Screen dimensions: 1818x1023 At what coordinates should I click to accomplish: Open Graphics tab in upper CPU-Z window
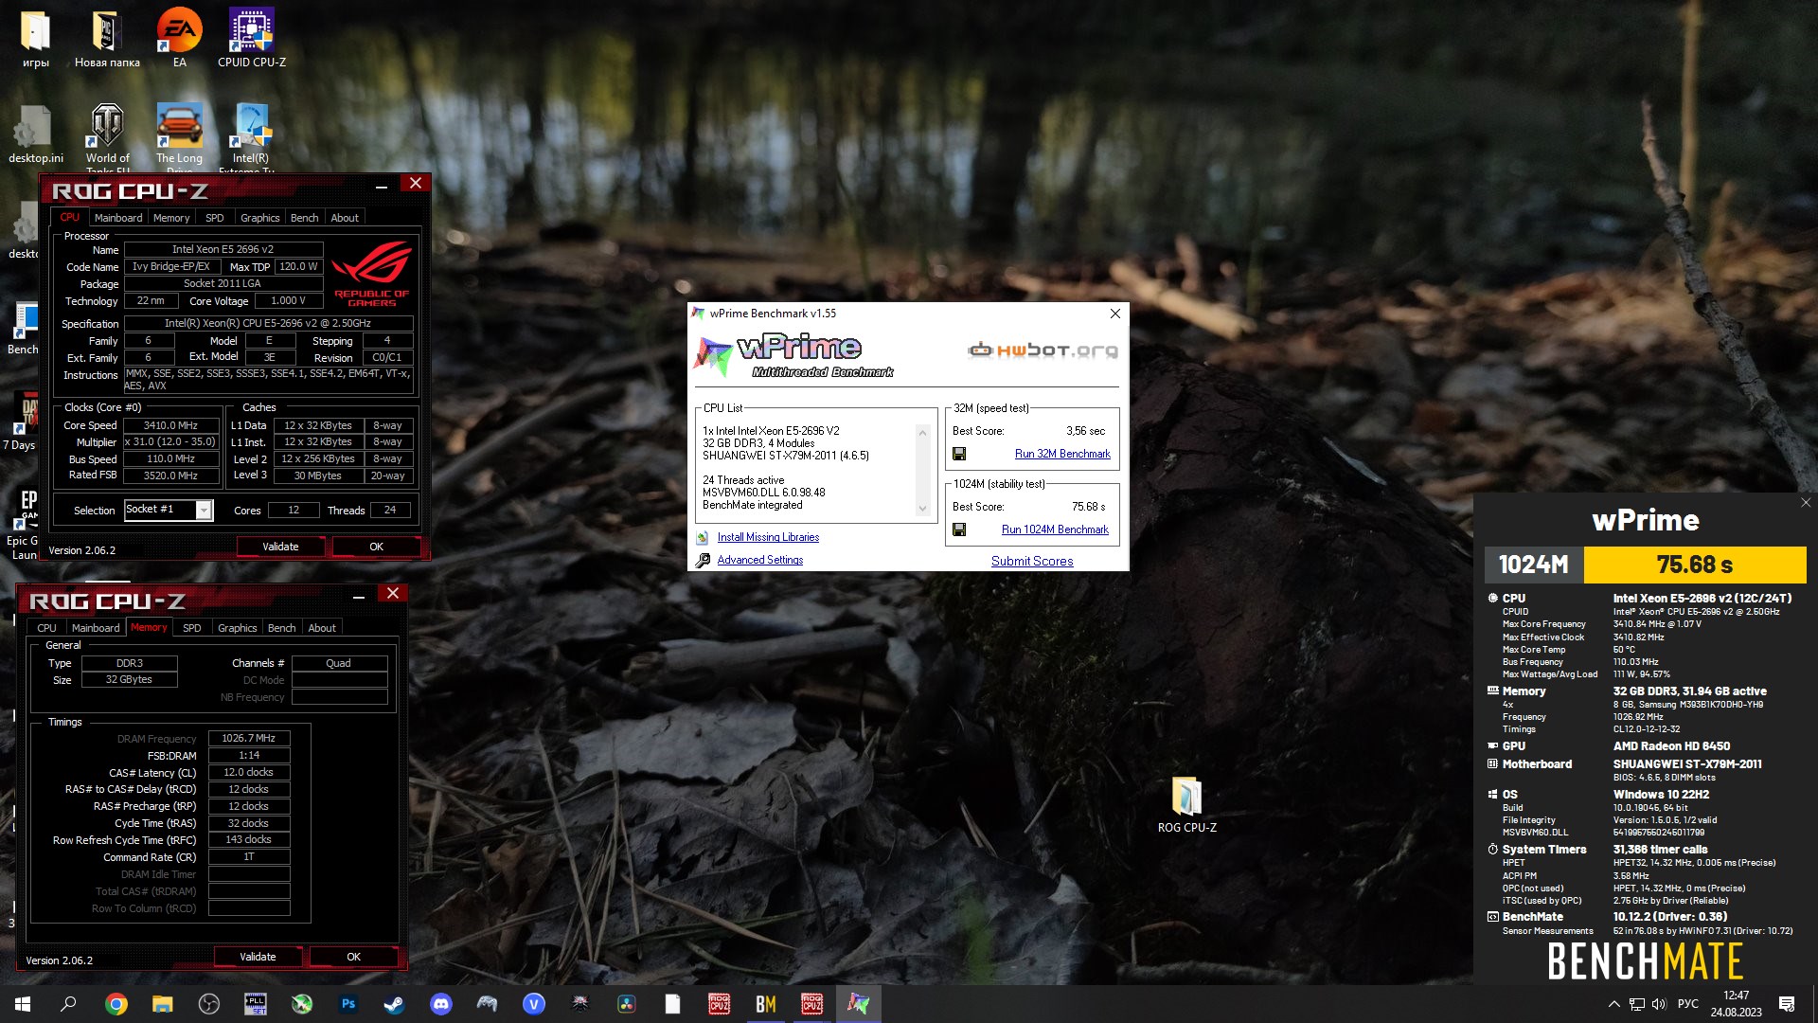pyautogui.click(x=260, y=218)
